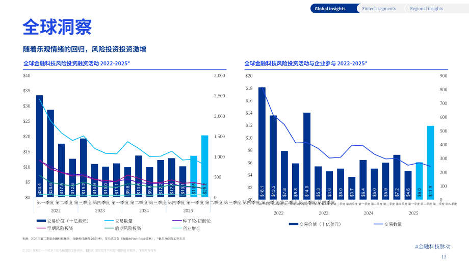469x264 pixels.
Task: Click the #金融科技脉动 hashtag
Action: pyautogui.click(x=433, y=247)
